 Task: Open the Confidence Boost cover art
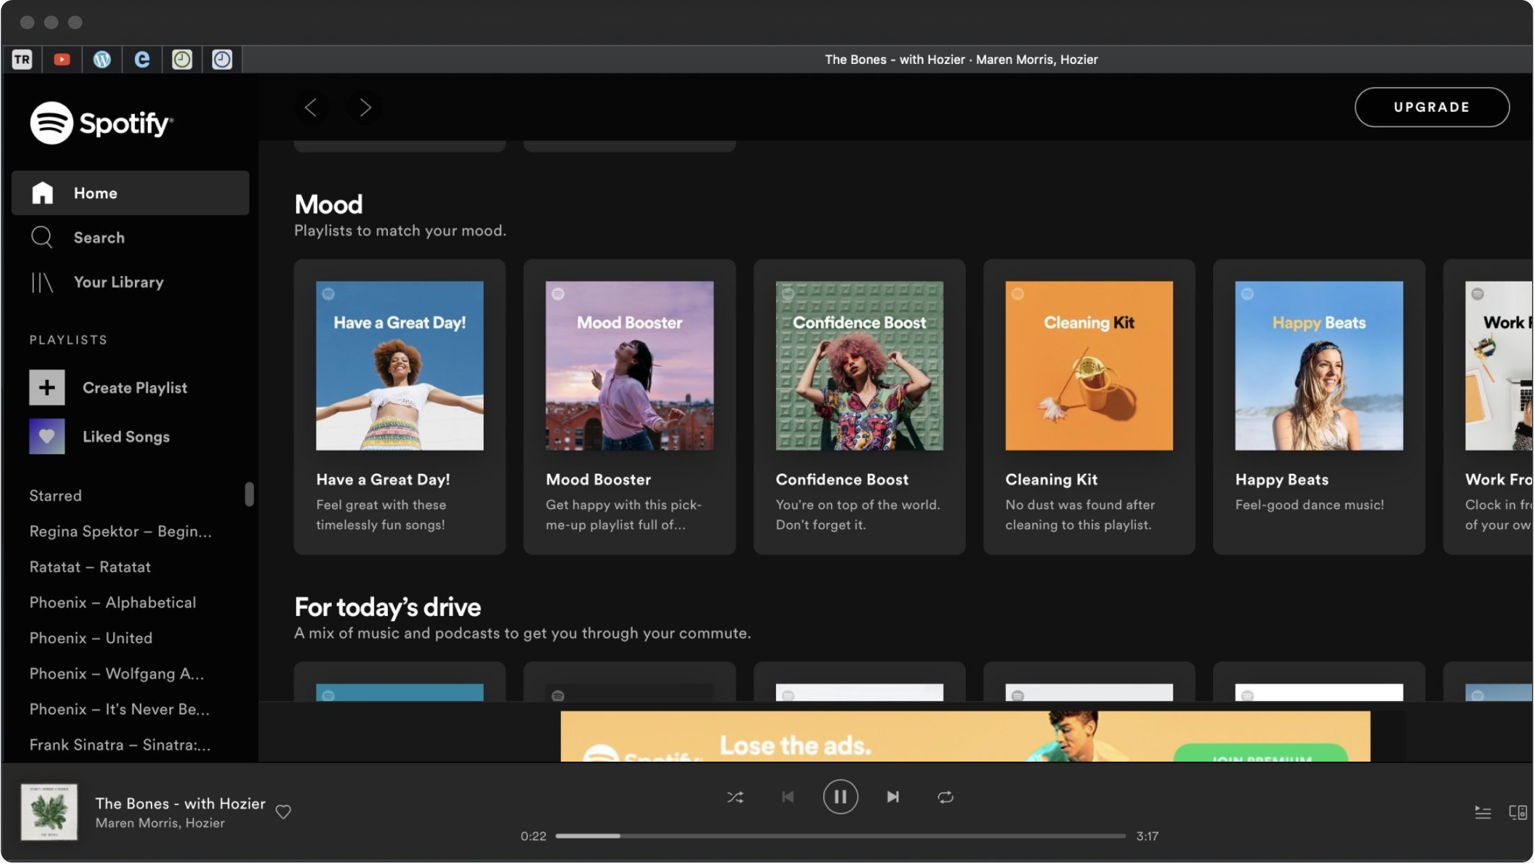(x=859, y=366)
